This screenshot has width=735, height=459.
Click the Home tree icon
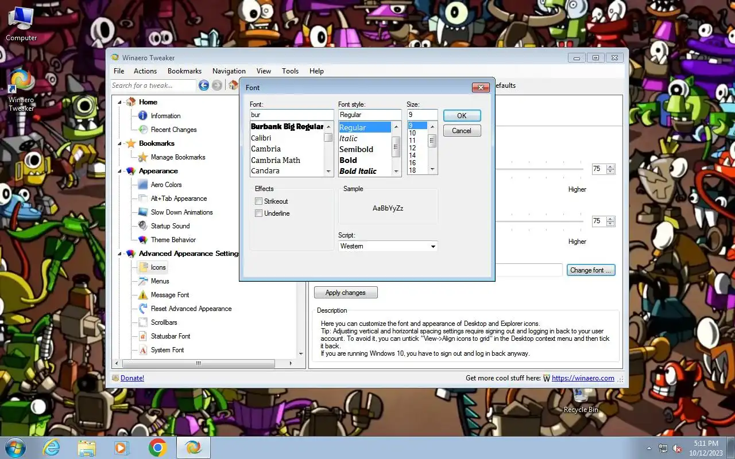pos(131,102)
